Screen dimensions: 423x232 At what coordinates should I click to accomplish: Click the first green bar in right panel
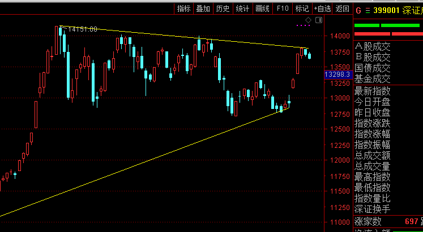pos(366,25)
